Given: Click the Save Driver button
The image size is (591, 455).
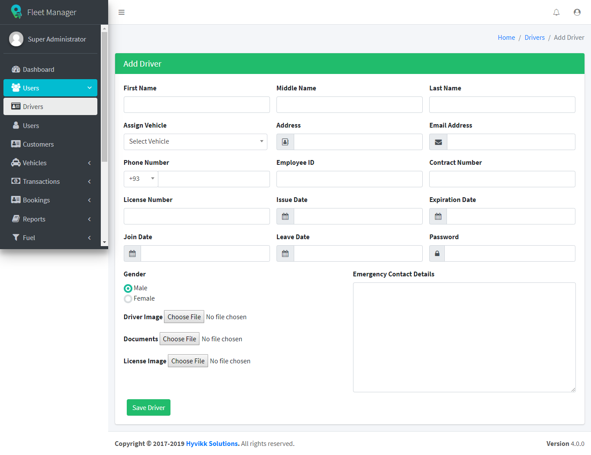Looking at the screenshot, I should [148, 407].
